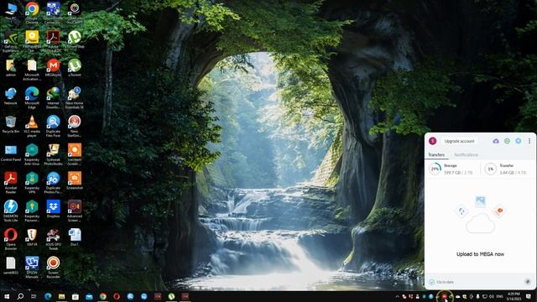Open Google Chrome desktop shortcut
537x302 pixels.
(x=32, y=13)
